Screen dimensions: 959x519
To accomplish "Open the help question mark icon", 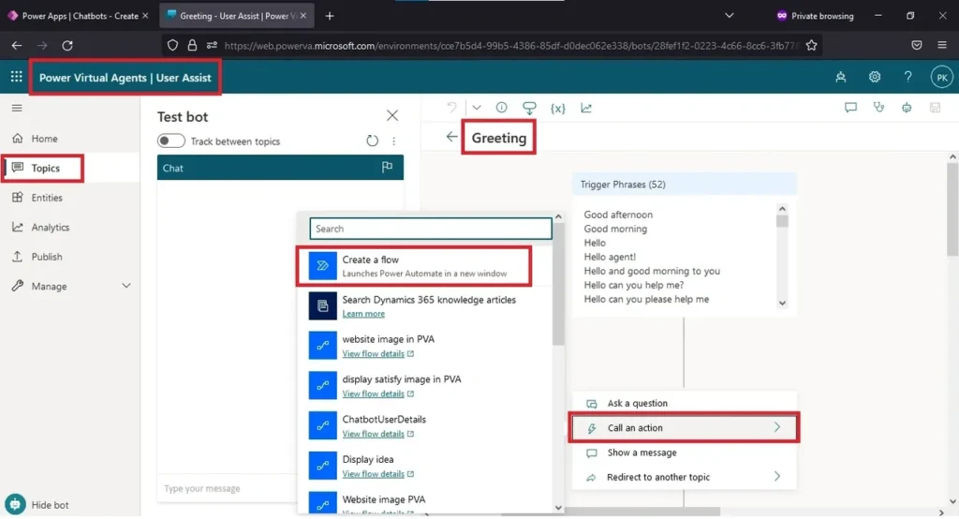I will click(x=907, y=77).
